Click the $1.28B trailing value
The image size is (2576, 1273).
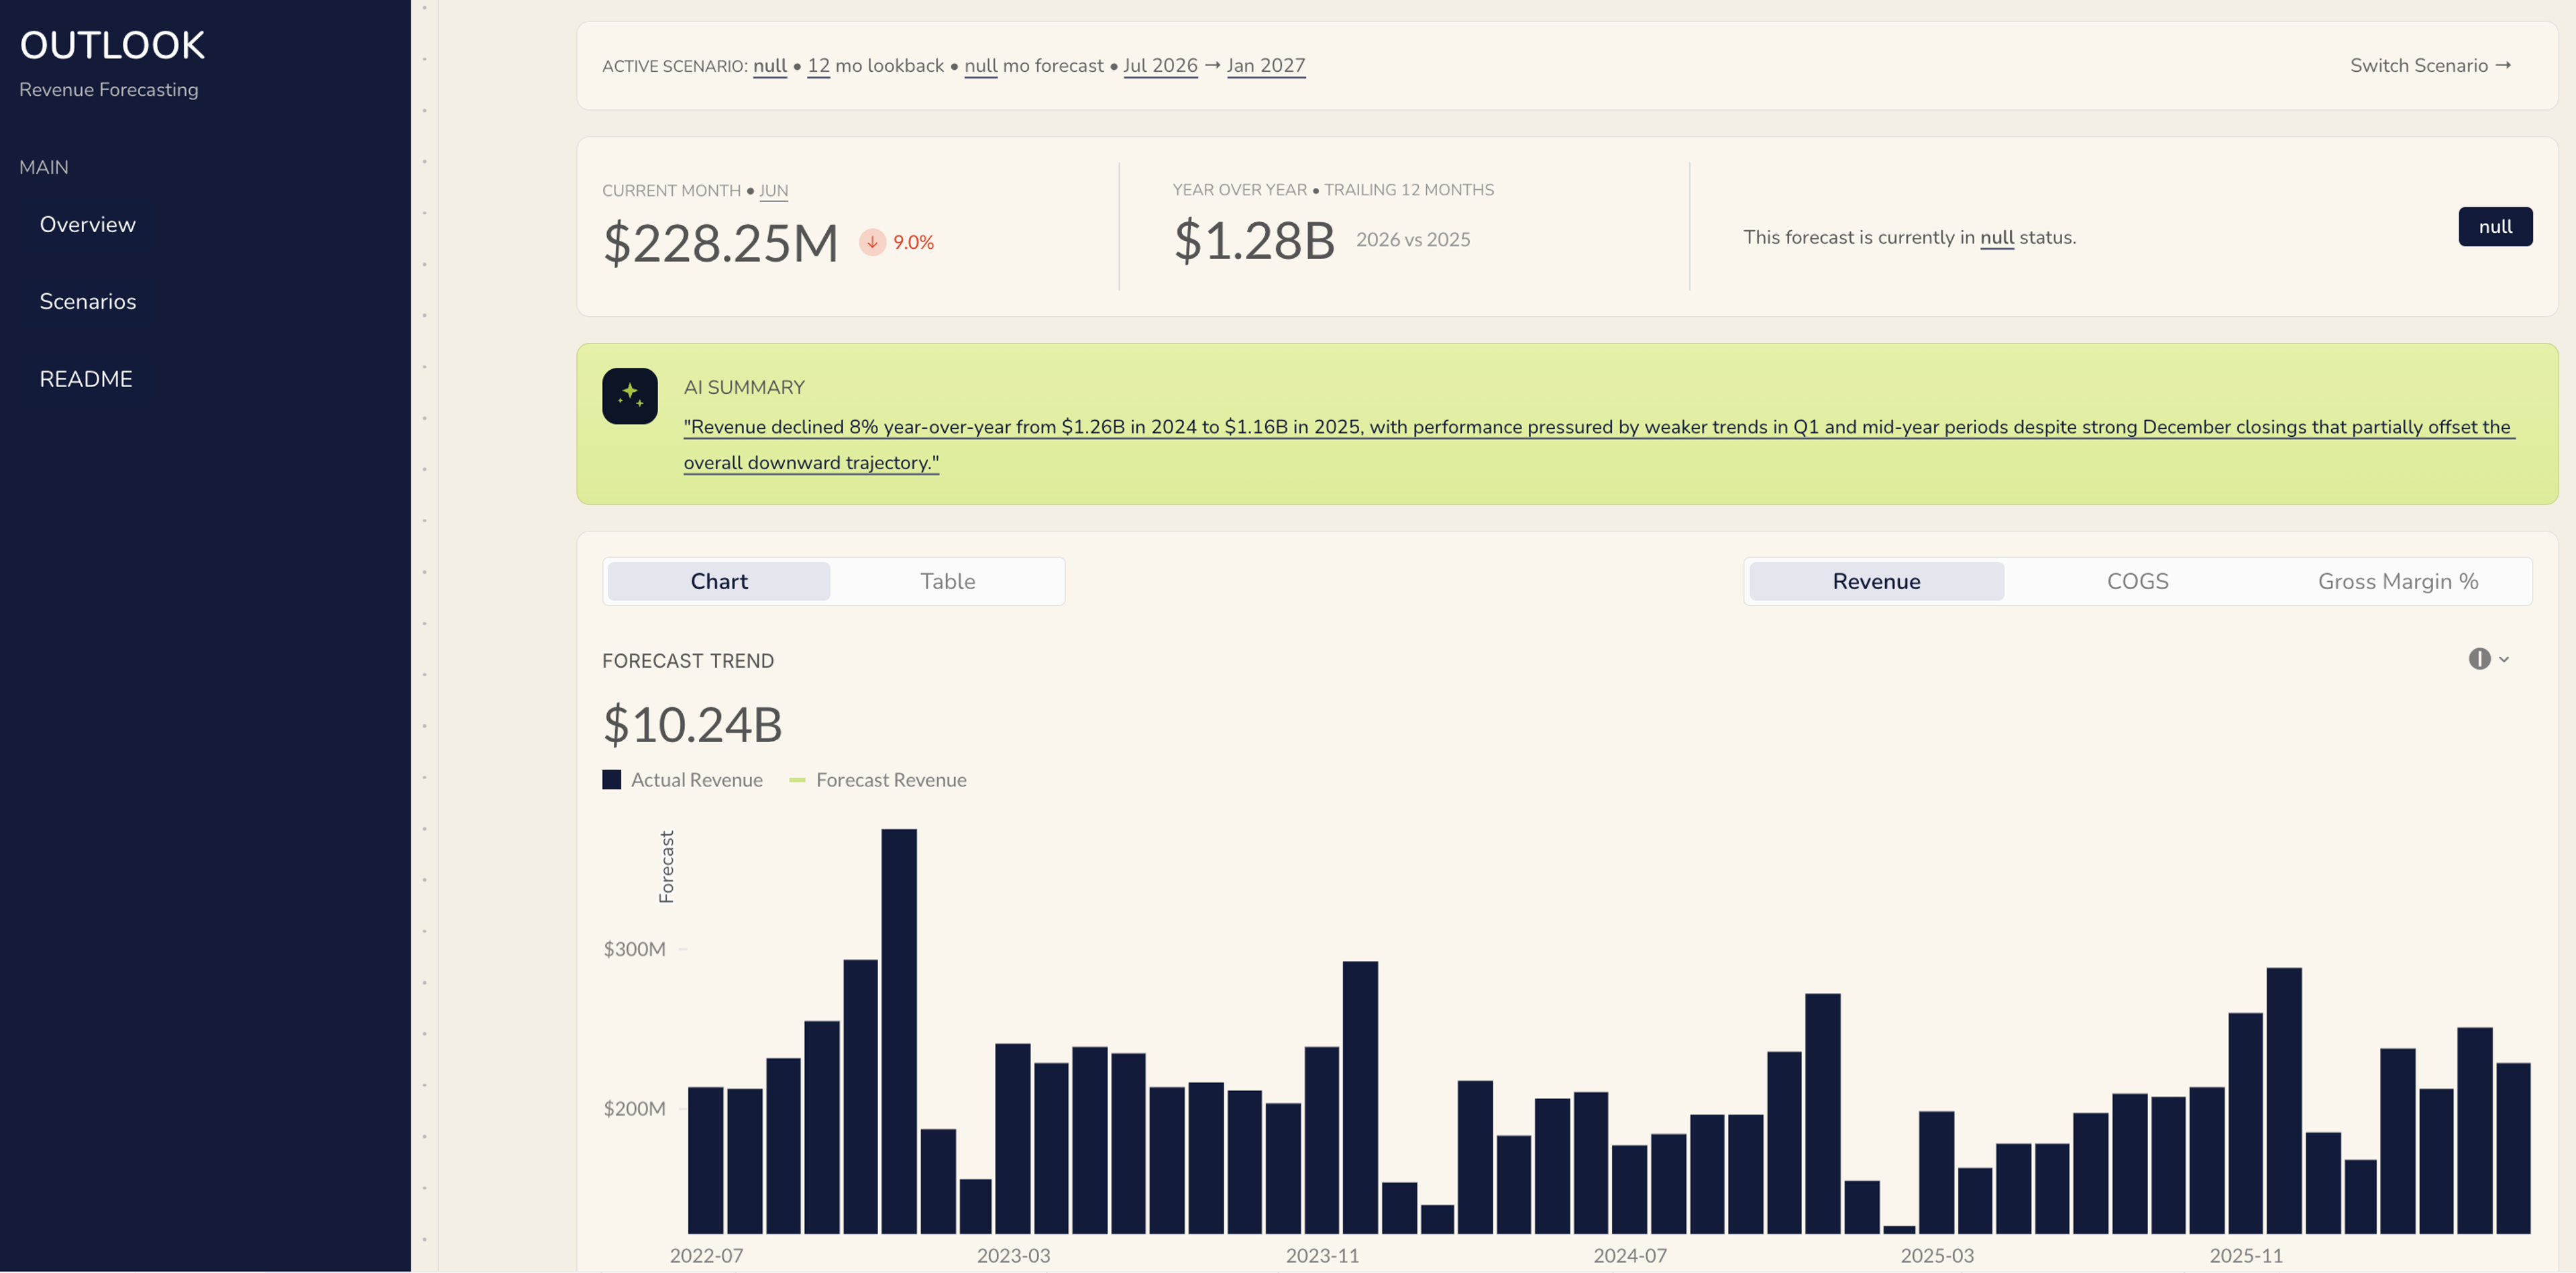point(1254,241)
